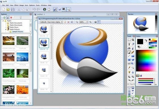
Task: Select the Text tool
Action: click(129, 44)
